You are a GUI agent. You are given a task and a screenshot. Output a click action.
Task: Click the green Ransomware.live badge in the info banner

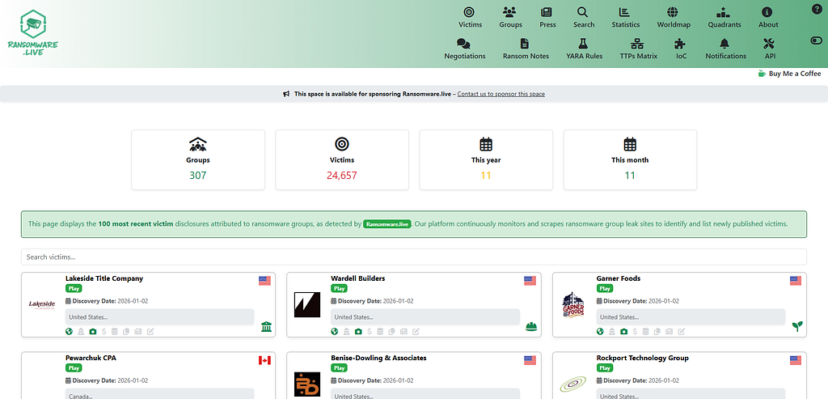387,224
